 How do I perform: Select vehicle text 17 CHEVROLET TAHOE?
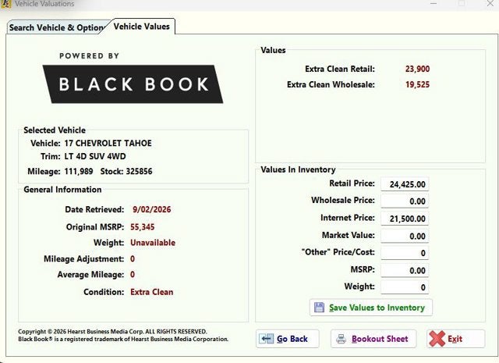tap(108, 143)
